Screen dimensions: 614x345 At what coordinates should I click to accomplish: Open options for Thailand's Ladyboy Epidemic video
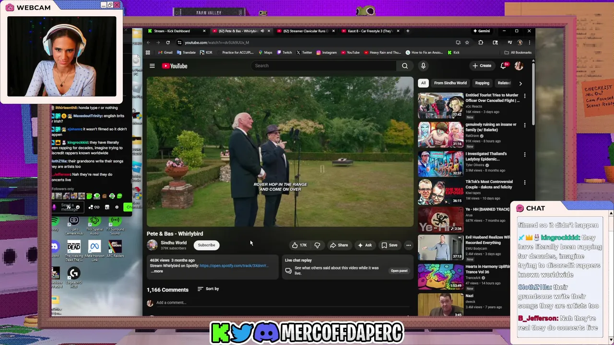tap(525, 154)
